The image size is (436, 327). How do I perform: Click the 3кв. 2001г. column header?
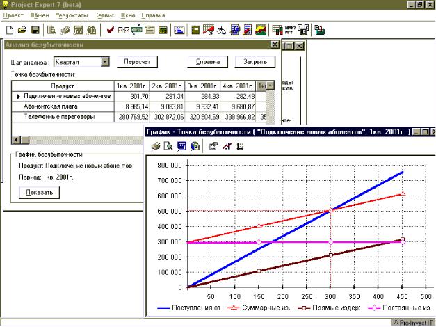click(x=203, y=86)
